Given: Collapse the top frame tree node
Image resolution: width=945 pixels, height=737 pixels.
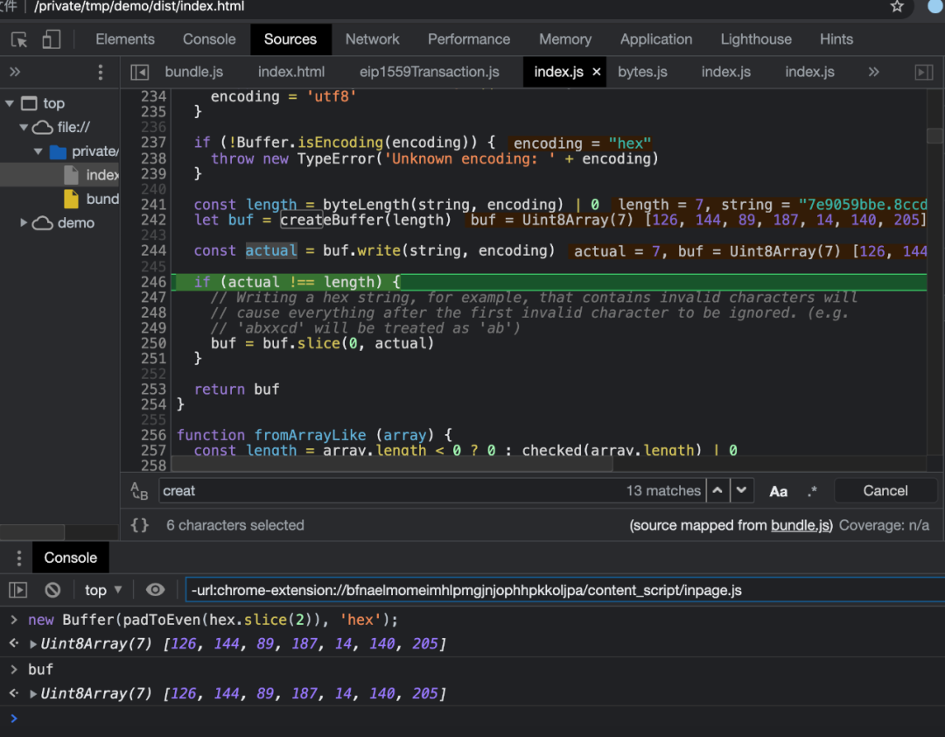Looking at the screenshot, I should (10, 104).
